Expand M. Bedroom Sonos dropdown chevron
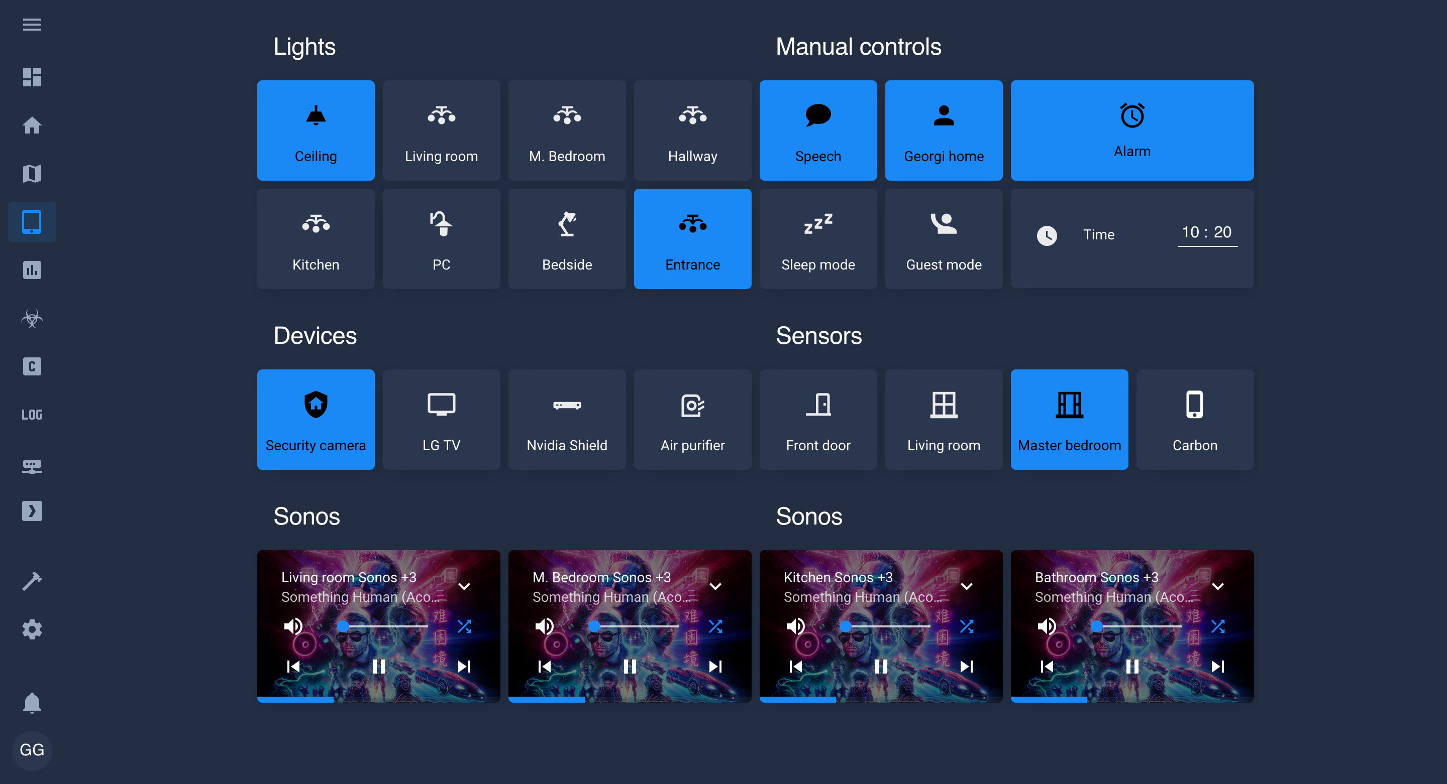1447x784 pixels. [x=715, y=586]
